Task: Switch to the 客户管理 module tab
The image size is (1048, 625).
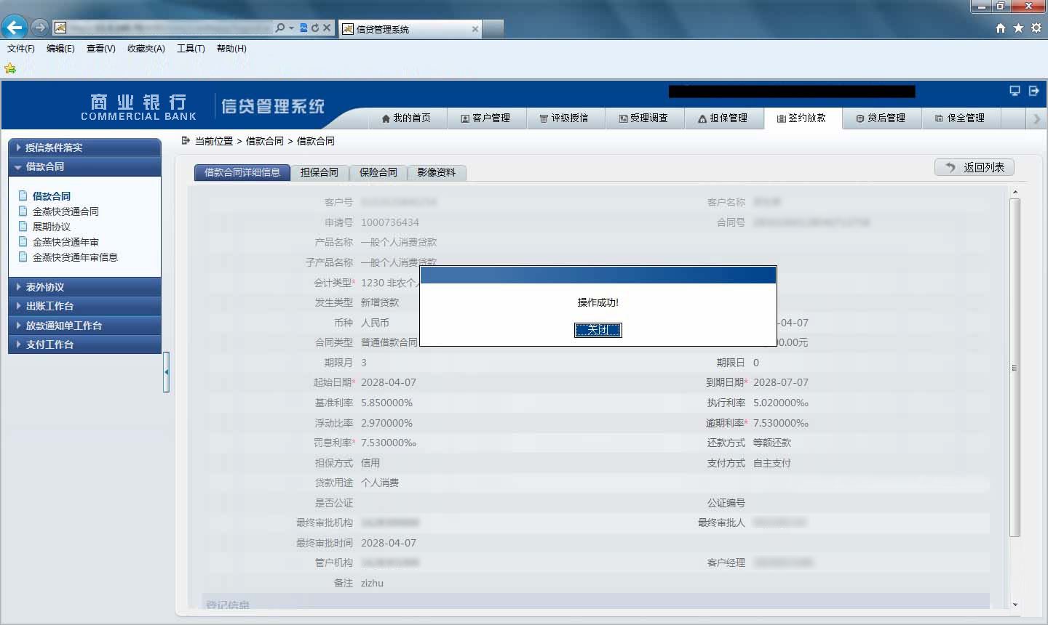Action: 486,118
